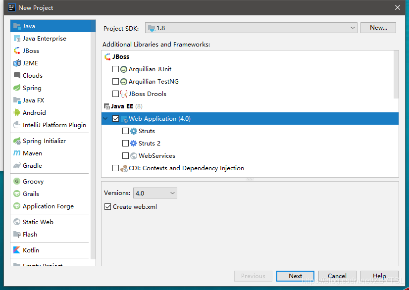
Task: Click the Maven m icon
Action: coord(17,153)
